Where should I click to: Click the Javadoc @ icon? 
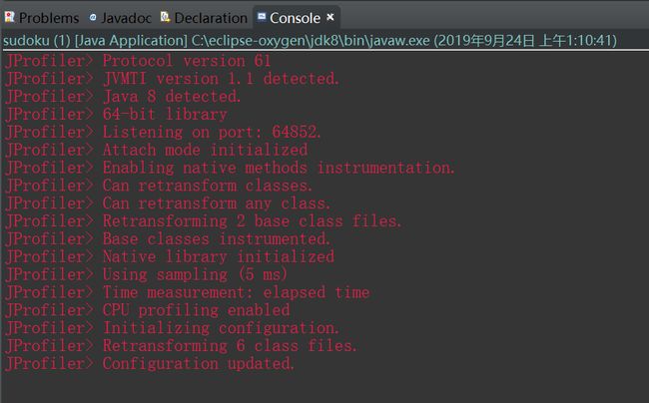pos(93,17)
